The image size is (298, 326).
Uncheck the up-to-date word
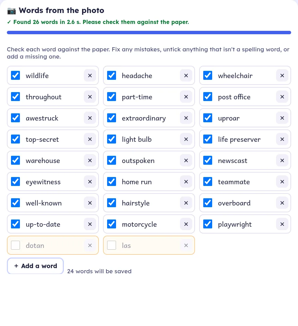(15, 224)
